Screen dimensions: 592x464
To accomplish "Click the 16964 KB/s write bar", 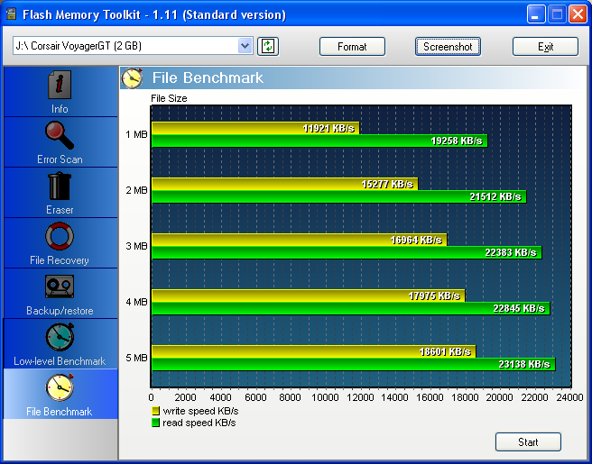I will [299, 240].
